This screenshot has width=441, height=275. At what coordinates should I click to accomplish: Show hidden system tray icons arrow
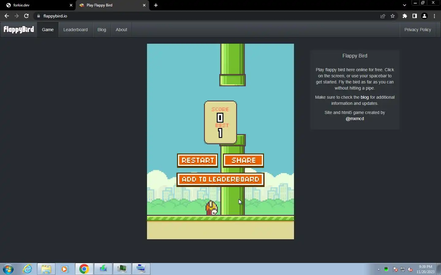pyautogui.click(x=379, y=269)
